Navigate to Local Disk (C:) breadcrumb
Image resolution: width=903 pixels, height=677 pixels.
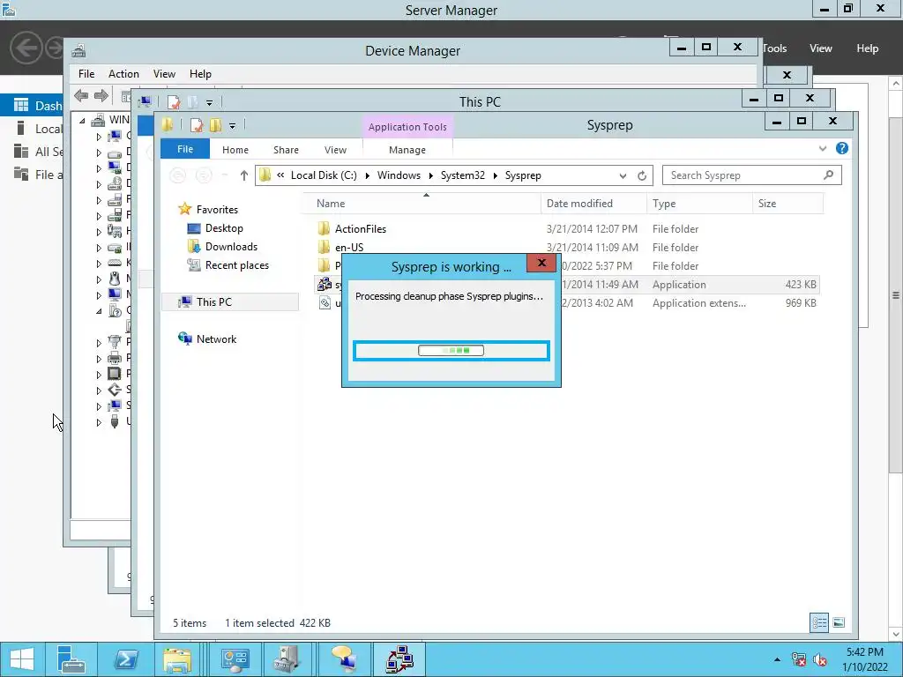tap(324, 175)
